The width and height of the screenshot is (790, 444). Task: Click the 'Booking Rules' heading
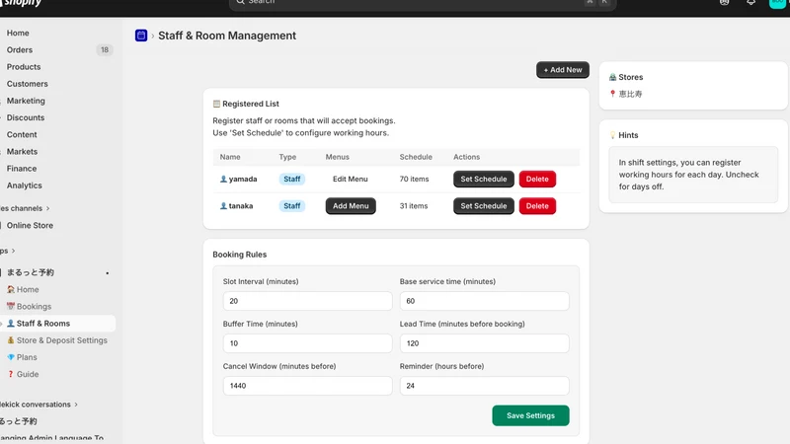tap(239, 255)
